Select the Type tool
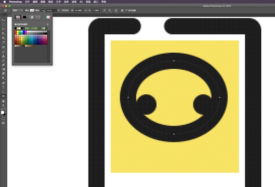 (x=3, y=88)
